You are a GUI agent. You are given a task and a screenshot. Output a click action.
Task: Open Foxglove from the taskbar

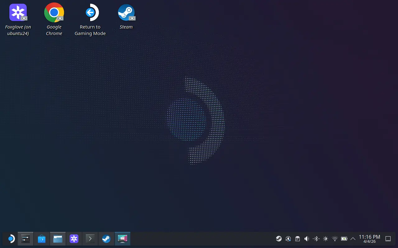[74, 239]
